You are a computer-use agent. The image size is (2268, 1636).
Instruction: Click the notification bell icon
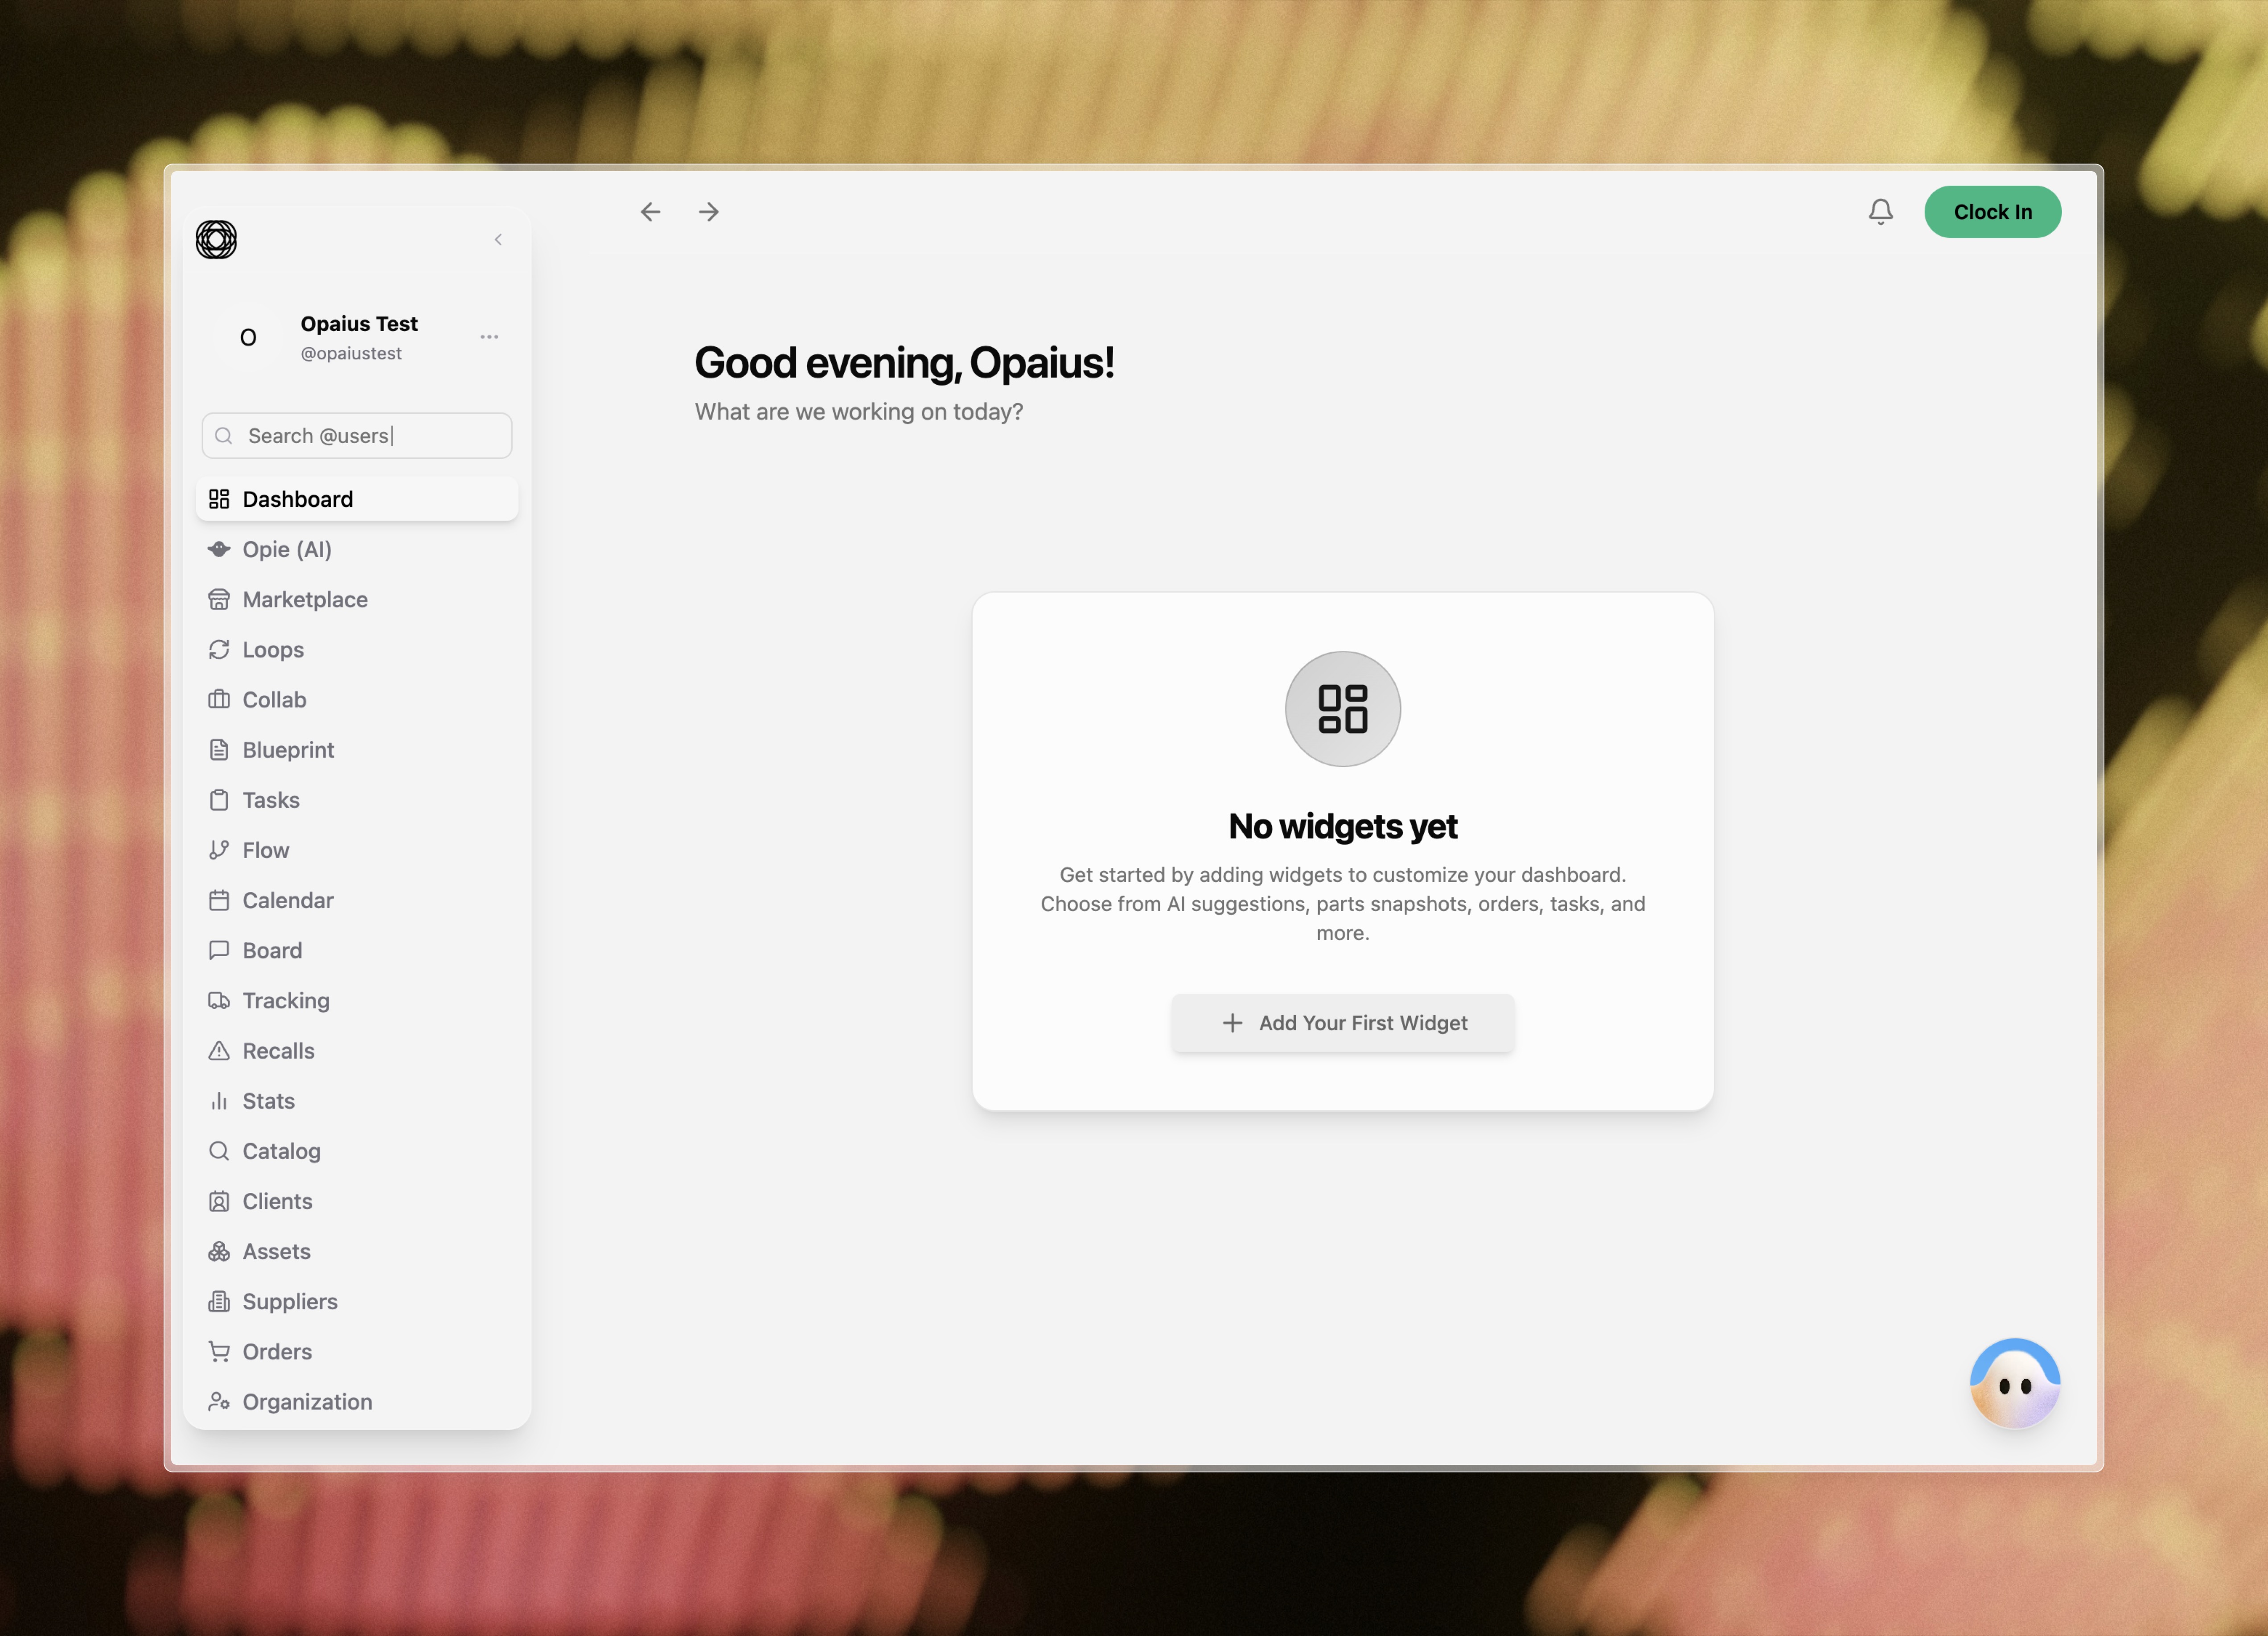pyautogui.click(x=1880, y=212)
